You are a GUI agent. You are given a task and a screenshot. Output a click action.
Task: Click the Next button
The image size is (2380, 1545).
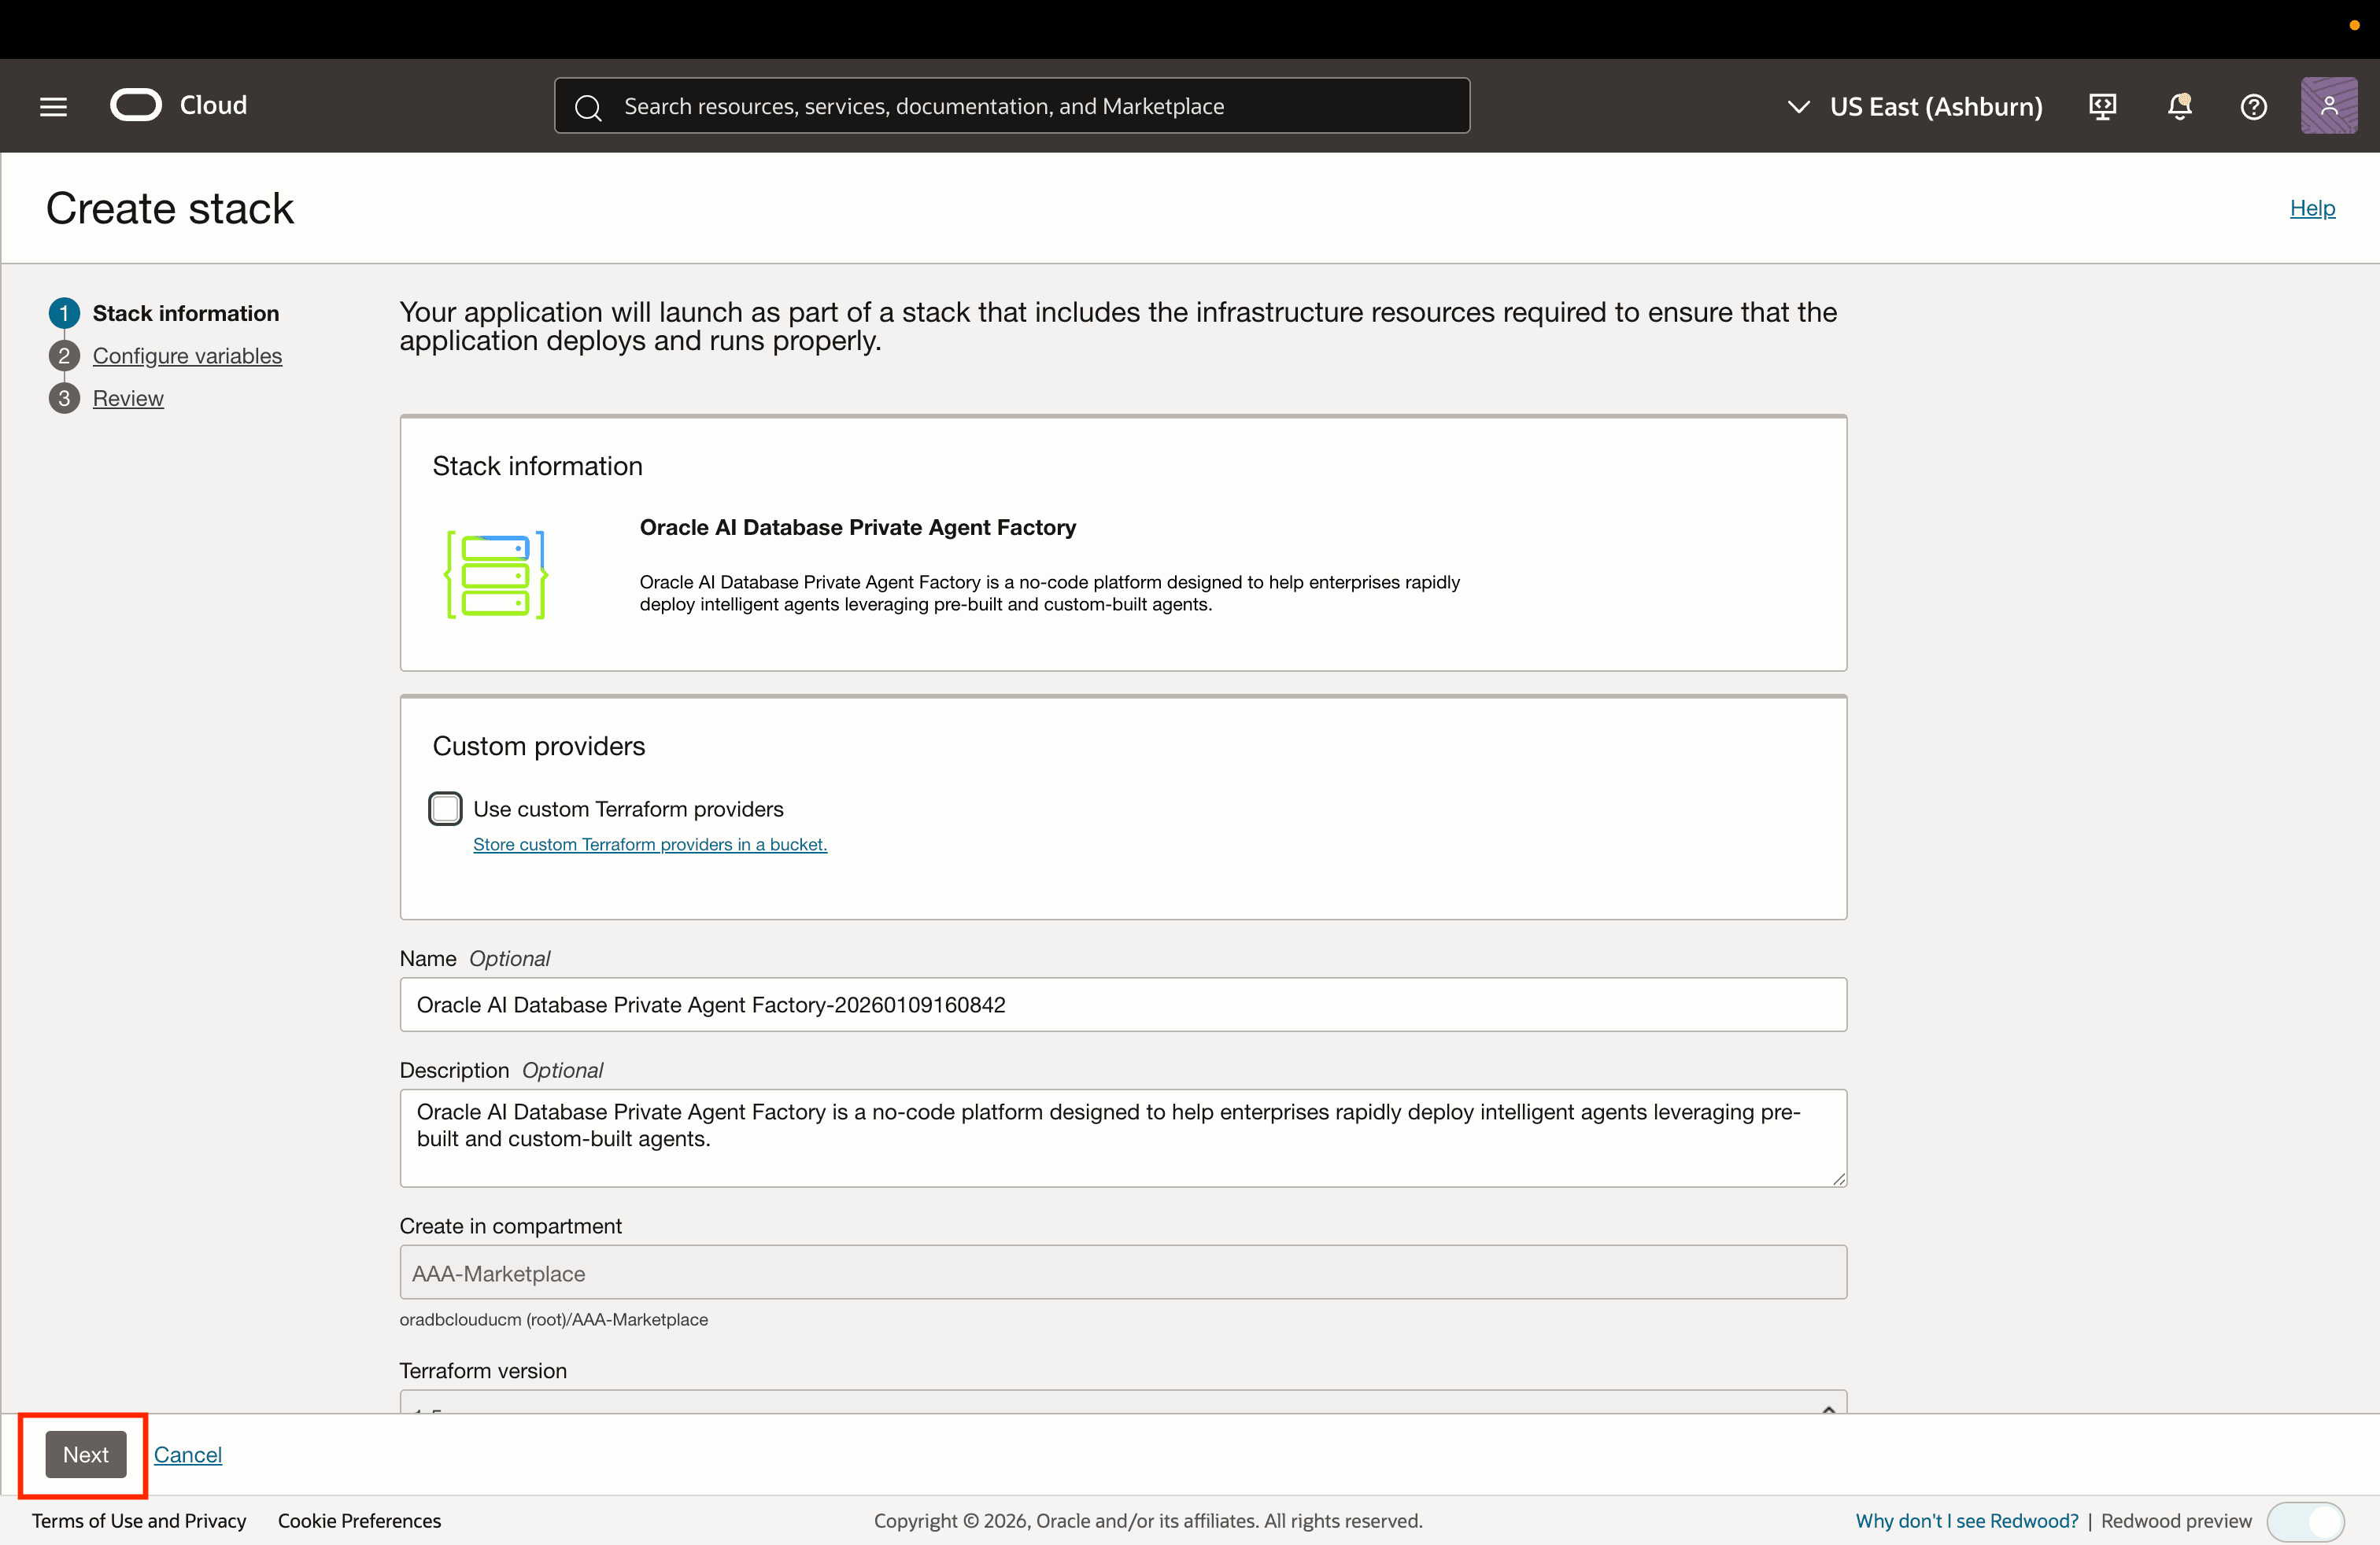click(x=84, y=1455)
